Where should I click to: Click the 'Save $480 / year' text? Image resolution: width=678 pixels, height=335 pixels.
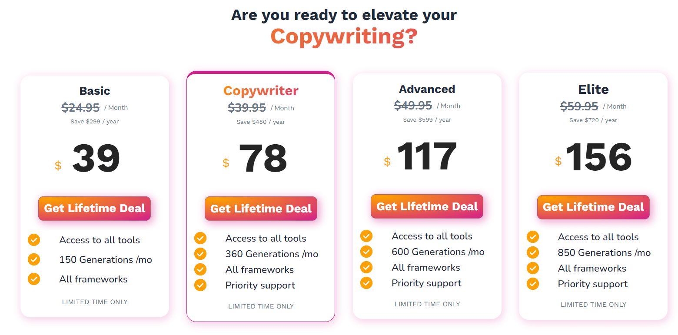click(260, 122)
